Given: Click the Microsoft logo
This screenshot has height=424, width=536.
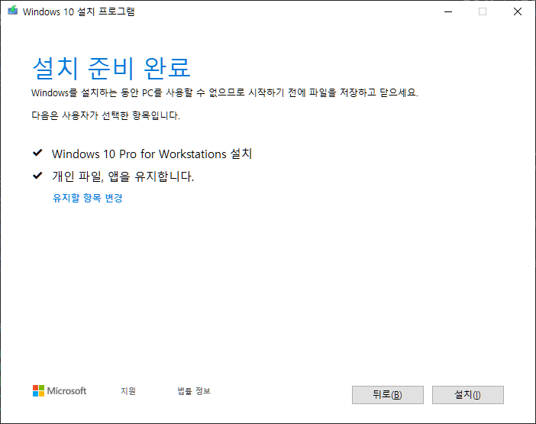Looking at the screenshot, I should (x=60, y=391).
